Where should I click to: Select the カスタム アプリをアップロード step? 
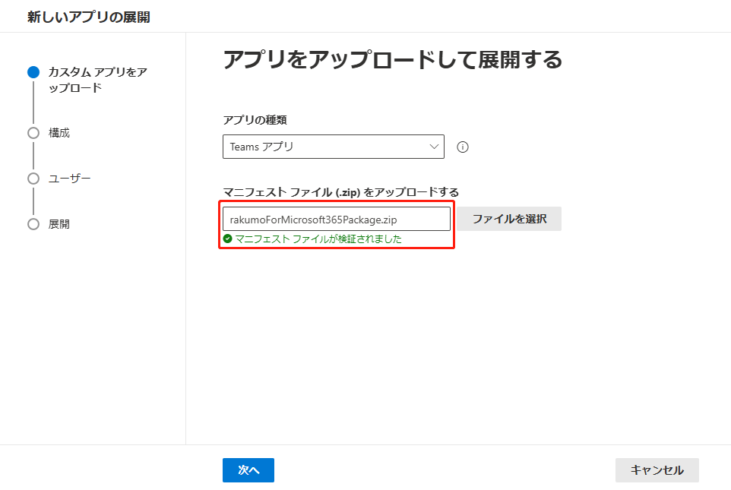(x=87, y=80)
